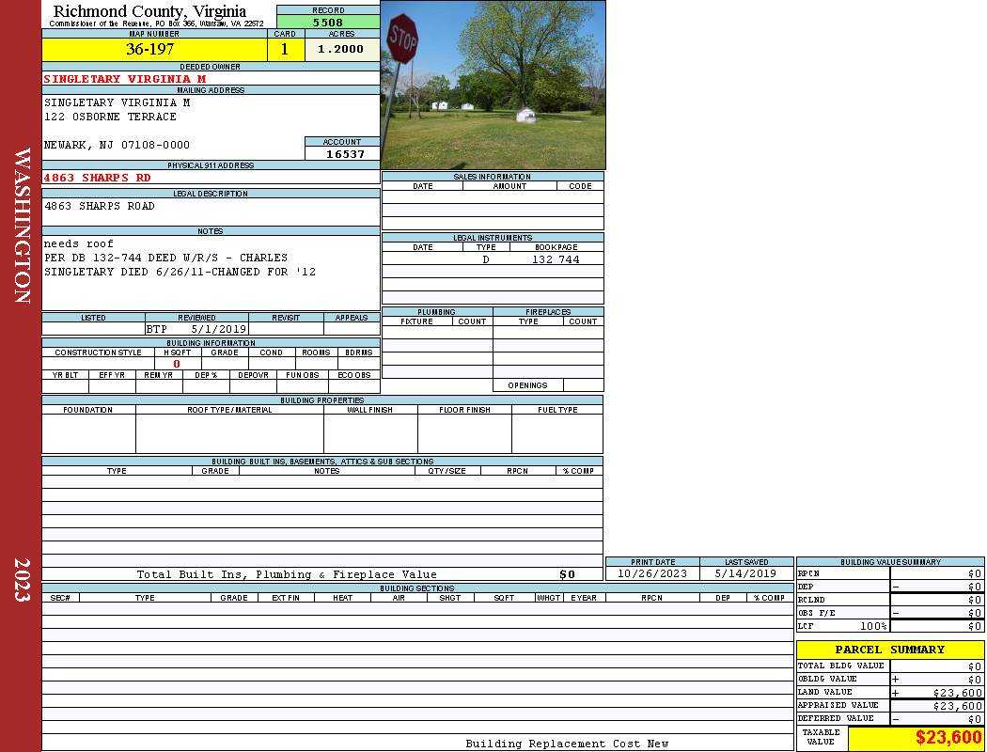The height and width of the screenshot is (752, 987).
Task: Click the property photo with stop sign
Action: [493, 85]
